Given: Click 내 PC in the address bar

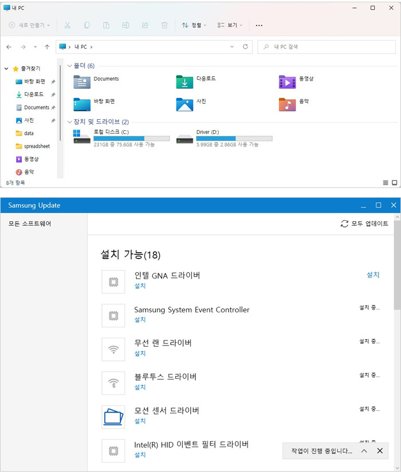Looking at the screenshot, I should coord(81,47).
